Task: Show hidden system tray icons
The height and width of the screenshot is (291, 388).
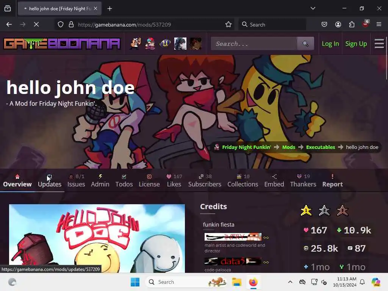Action: point(290,282)
